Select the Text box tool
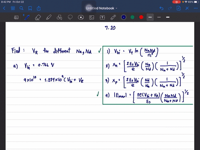 click(x=102, y=17)
